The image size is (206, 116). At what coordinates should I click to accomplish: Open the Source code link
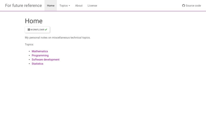pos(192,5)
